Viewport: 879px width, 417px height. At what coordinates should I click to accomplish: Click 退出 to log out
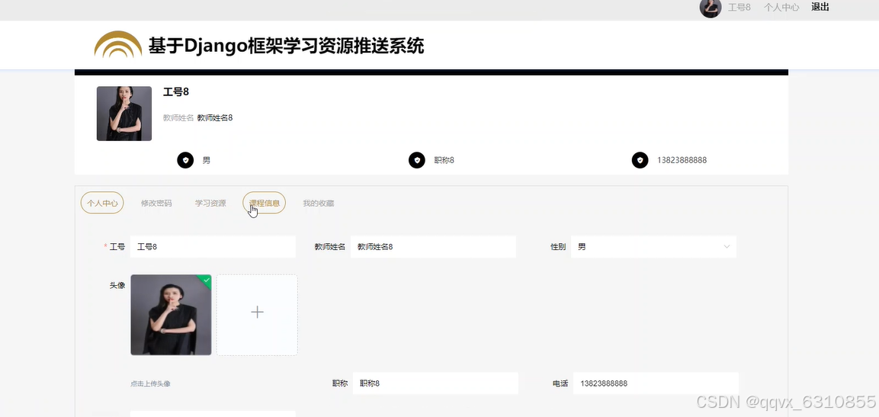coord(820,7)
